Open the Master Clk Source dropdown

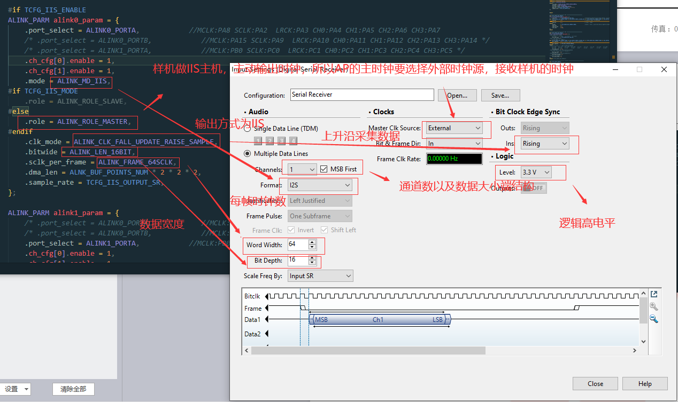coord(454,128)
